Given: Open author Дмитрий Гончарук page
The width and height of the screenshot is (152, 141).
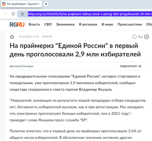Looking at the screenshot, I should click(22, 66).
